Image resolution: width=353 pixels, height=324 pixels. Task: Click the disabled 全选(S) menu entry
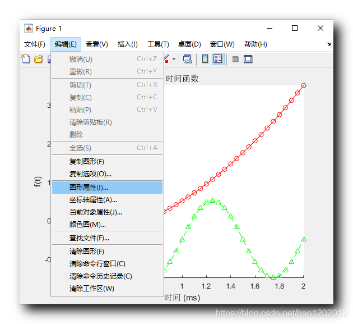point(107,148)
